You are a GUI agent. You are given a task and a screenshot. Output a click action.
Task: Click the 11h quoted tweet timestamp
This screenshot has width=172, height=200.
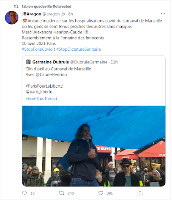pyautogui.click(x=114, y=62)
